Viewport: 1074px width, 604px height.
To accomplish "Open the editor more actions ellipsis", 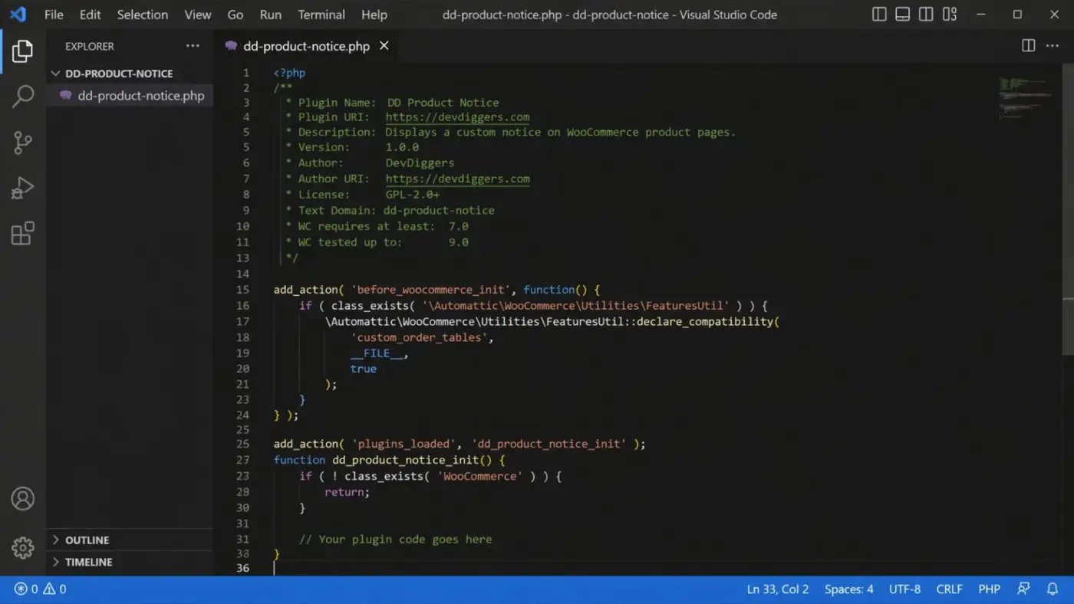I will (x=1052, y=46).
